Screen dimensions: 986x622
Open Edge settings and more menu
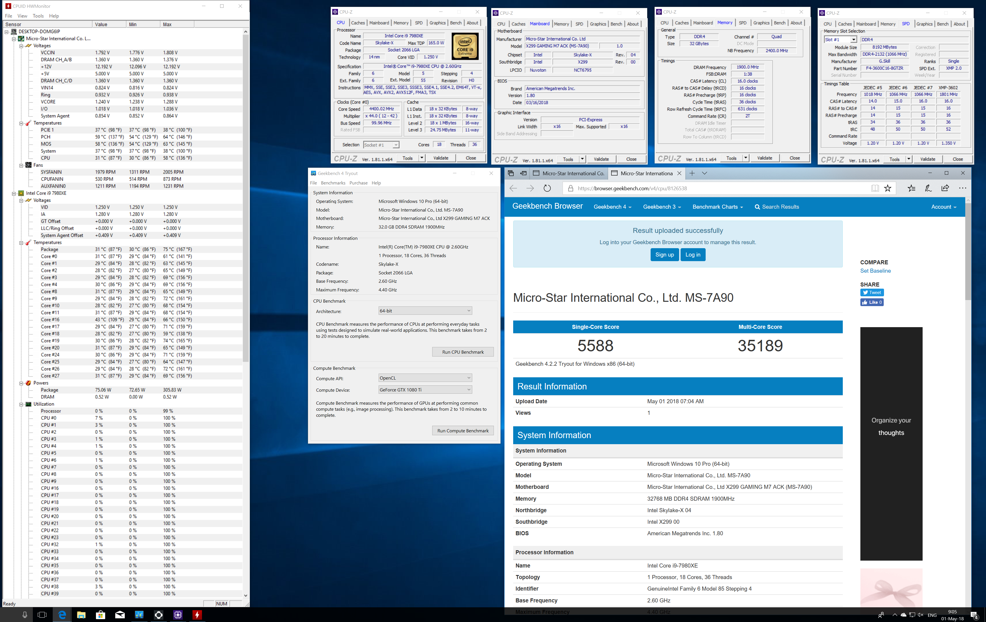[x=963, y=189]
